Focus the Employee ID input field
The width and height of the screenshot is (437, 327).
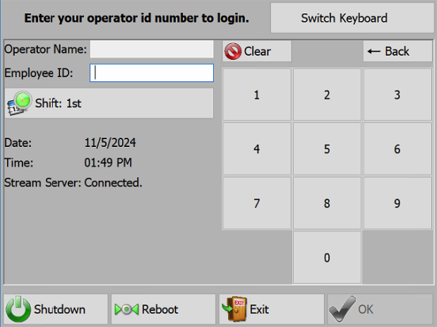click(x=152, y=73)
